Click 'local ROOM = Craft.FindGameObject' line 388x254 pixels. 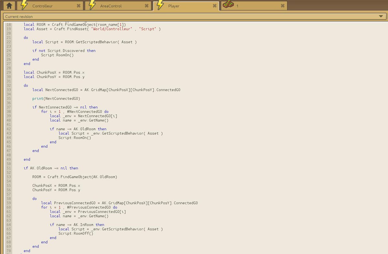pyautogui.click(x=75, y=25)
